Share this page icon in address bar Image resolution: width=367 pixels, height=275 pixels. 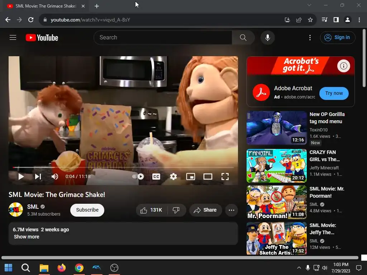click(x=299, y=20)
